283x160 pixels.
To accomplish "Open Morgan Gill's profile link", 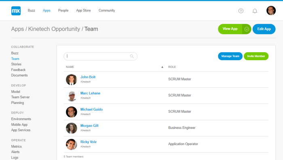I will click(x=89, y=126).
